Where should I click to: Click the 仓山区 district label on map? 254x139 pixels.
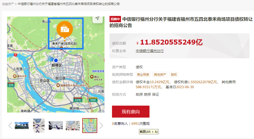click(x=45, y=80)
